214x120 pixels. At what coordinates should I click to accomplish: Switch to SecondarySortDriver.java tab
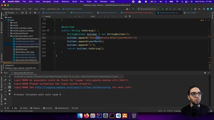click(82, 13)
